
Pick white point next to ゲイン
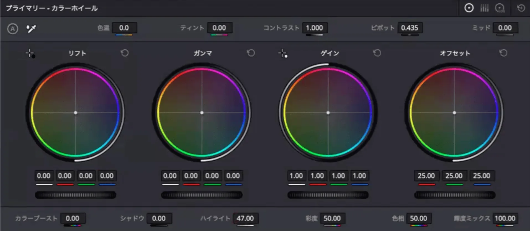(283, 53)
